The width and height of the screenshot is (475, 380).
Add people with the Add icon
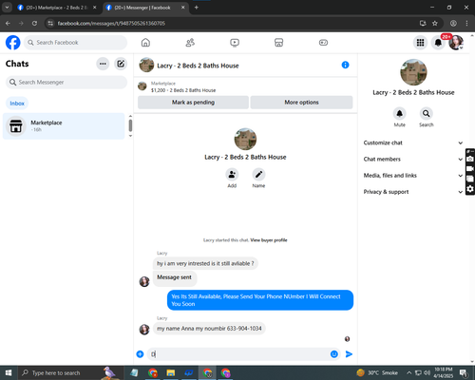tap(232, 174)
